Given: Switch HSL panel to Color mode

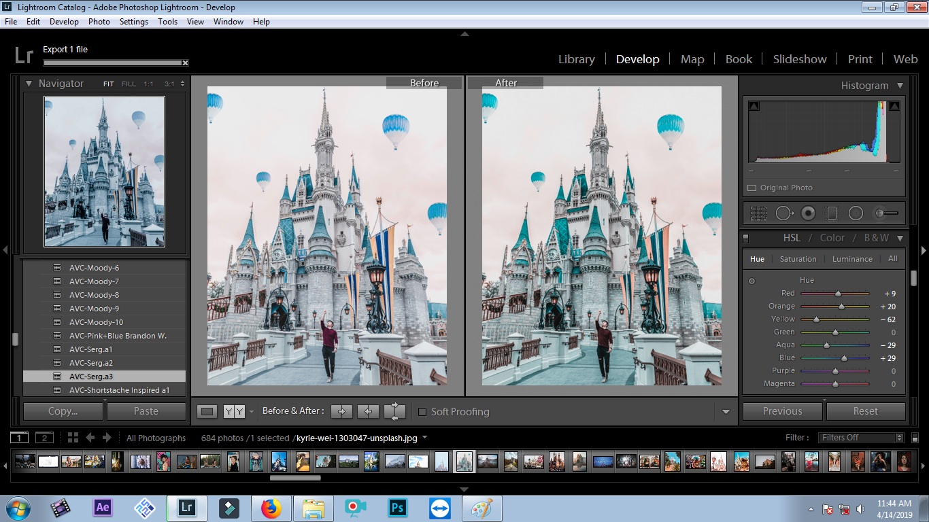Looking at the screenshot, I should tap(832, 238).
